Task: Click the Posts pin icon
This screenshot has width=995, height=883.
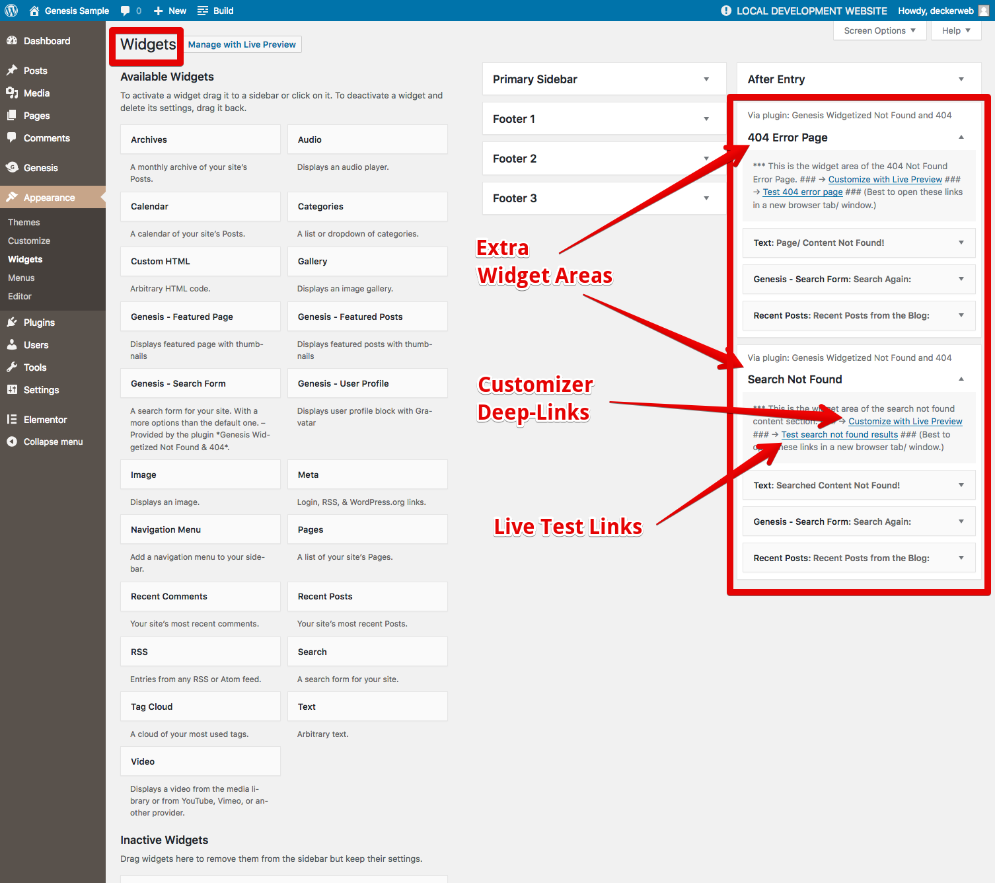Action: [12, 70]
